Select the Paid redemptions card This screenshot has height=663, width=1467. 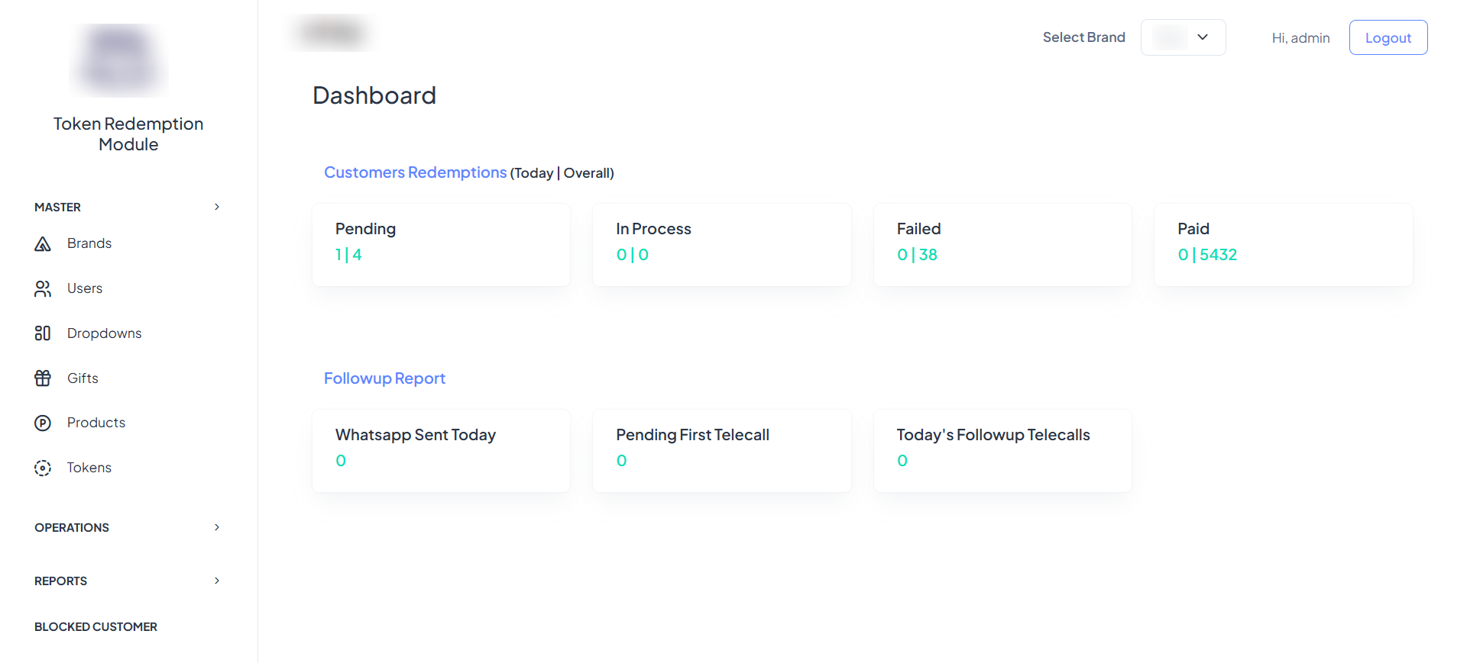(x=1283, y=244)
